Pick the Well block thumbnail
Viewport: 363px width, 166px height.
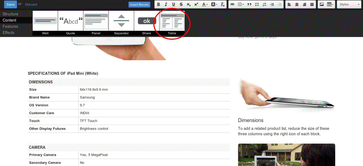pyautogui.click(x=45, y=23)
